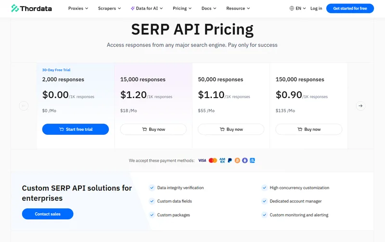Click checkmark beside Dedicated account manager

[x=264, y=201]
